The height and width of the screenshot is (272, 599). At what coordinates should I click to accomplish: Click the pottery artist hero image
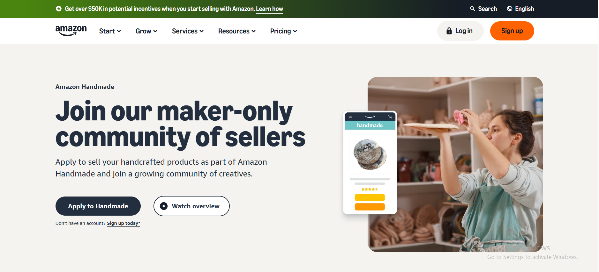click(469, 164)
